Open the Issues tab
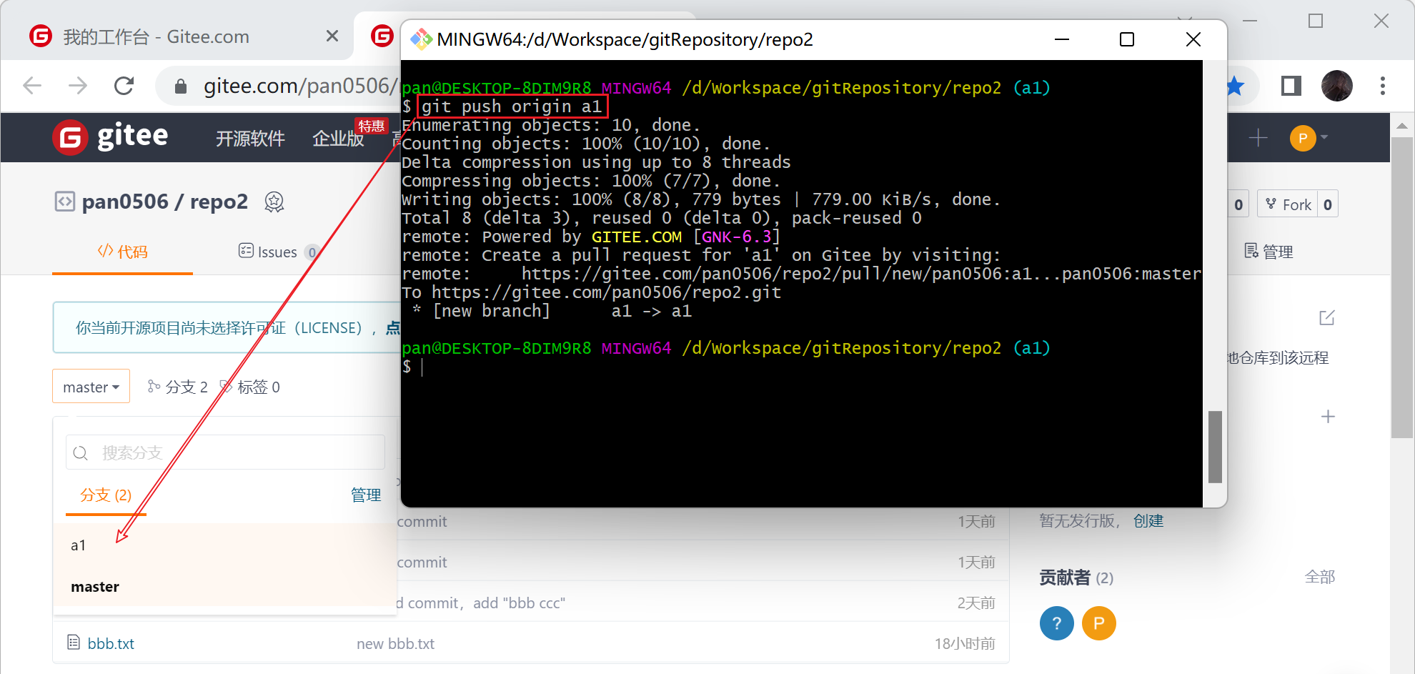This screenshot has width=1415, height=674. tap(277, 252)
